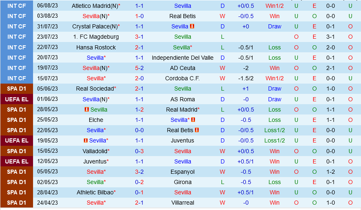View the 0-3 score in the Valladolid match
The height and width of the screenshot is (210, 361).
(x=139, y=151)
